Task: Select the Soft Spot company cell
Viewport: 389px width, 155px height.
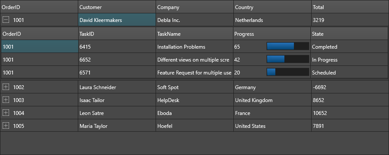Action: [195, 87]
